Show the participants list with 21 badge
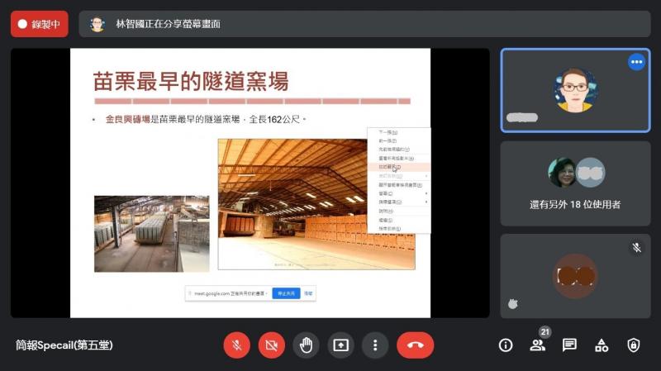Screen dimensions: 661x371 538,345
